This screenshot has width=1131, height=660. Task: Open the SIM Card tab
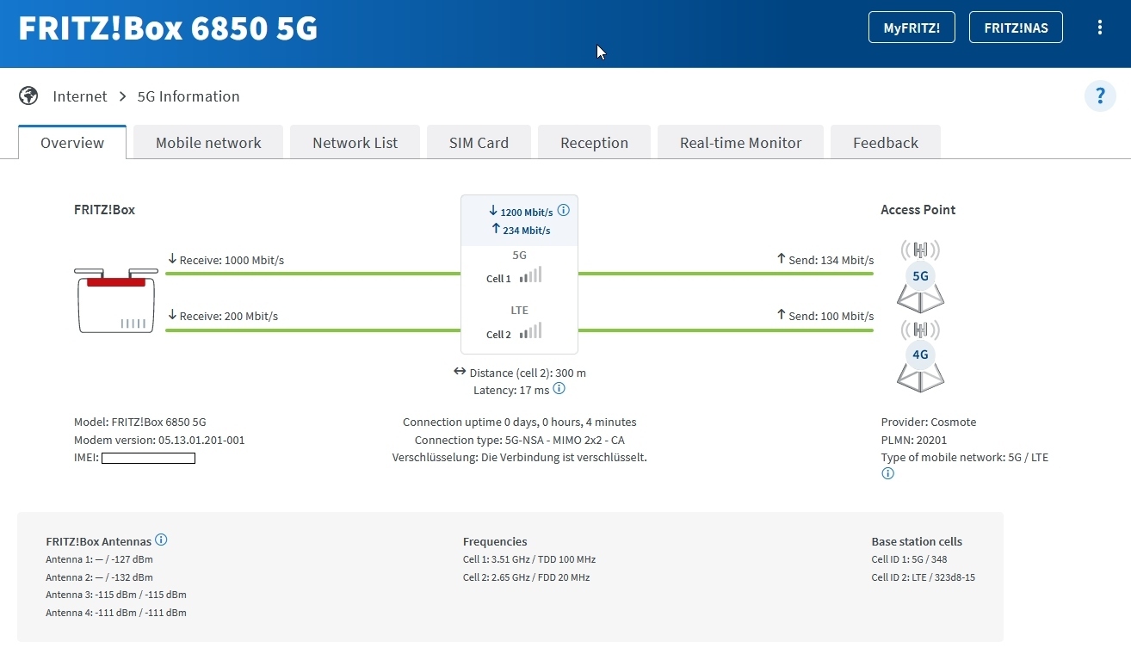[479, 143]
